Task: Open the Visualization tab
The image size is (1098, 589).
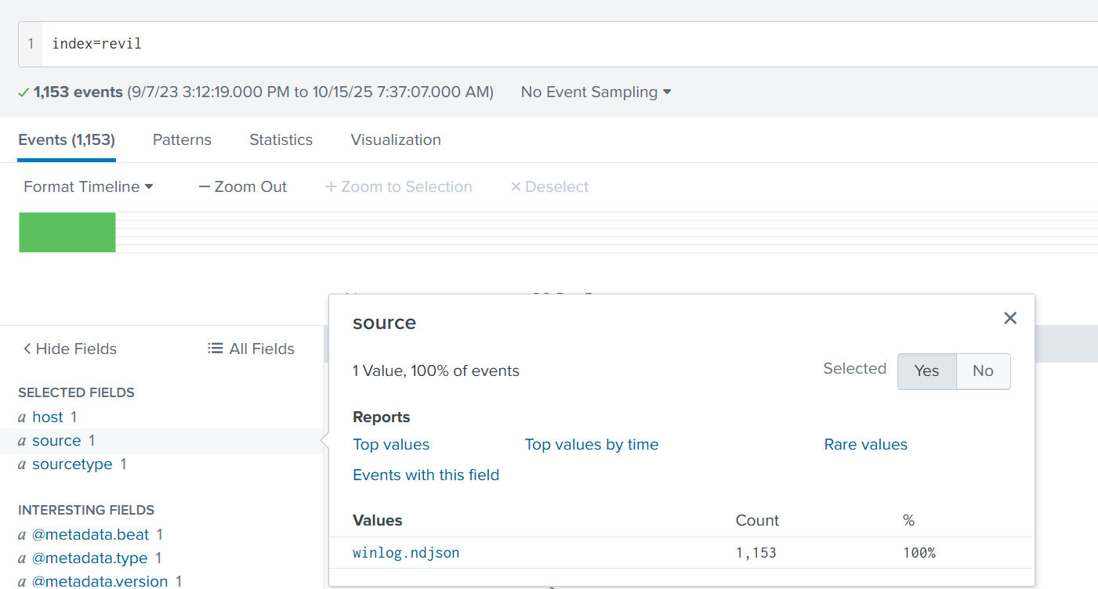Action: click(396, 139)
